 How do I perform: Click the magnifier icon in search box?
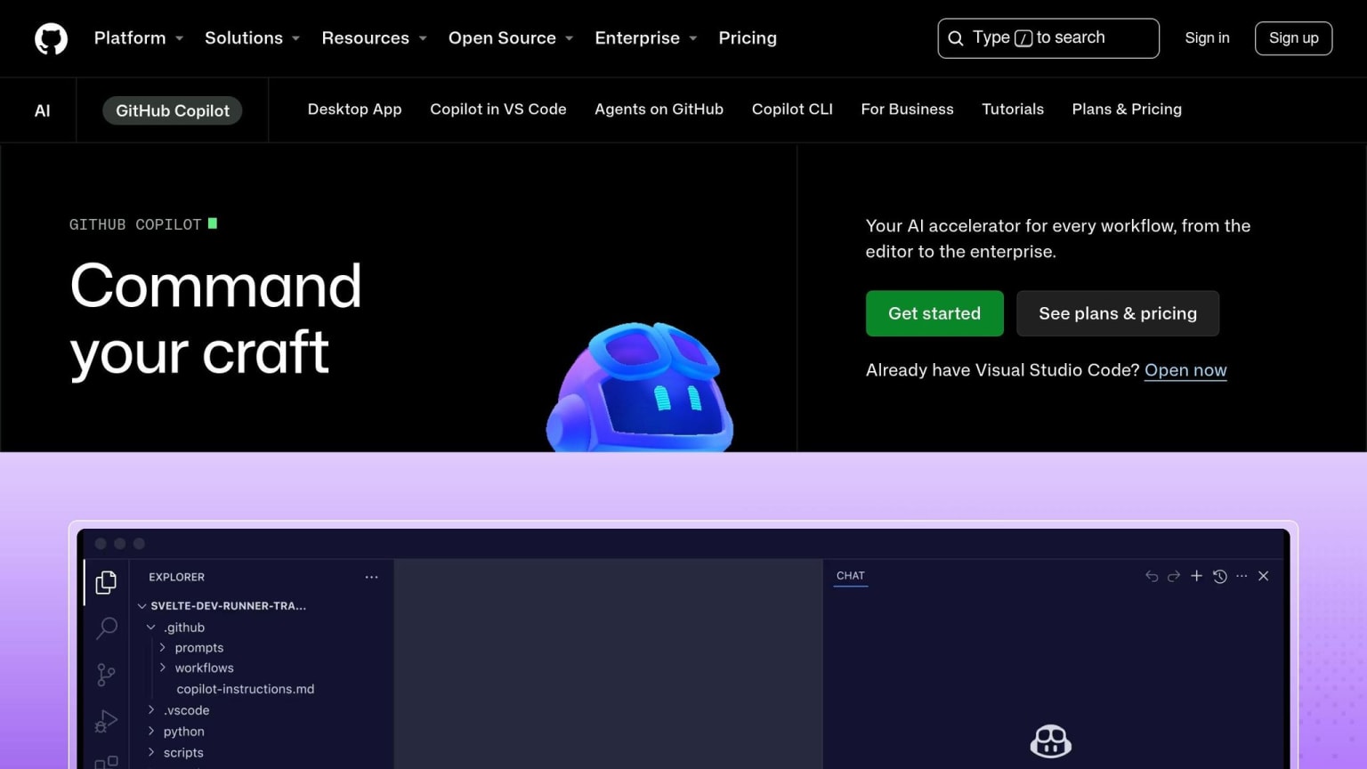coord(956,38)
